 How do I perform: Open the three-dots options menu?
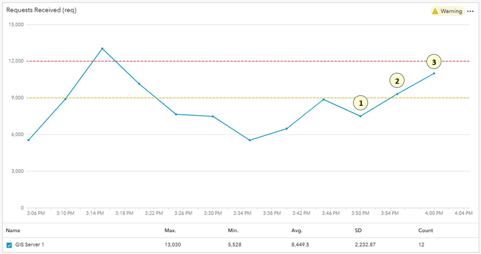point(470,11)
